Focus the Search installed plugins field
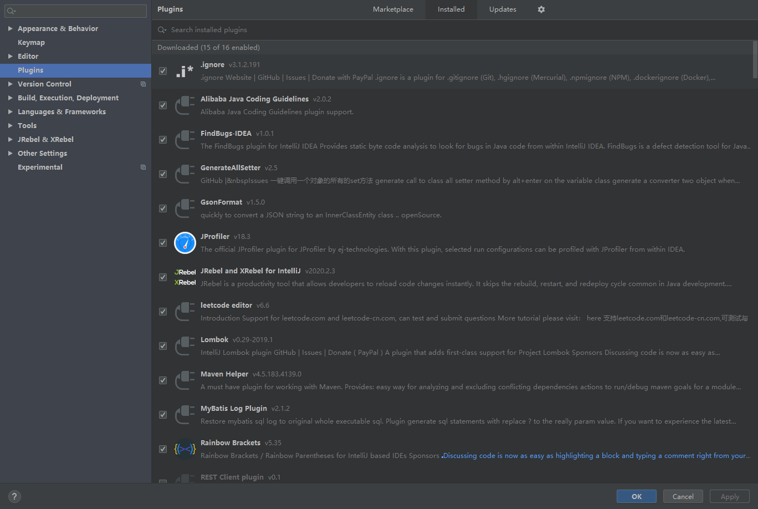This screenshot has height=509, width=758. [454, 30]
